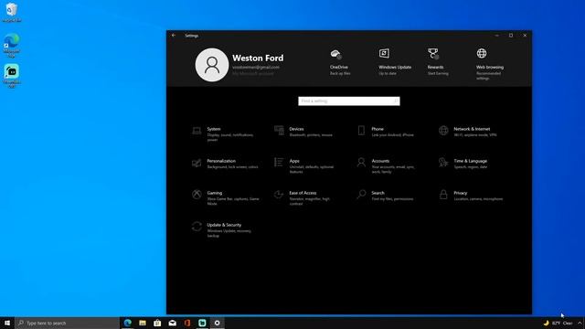Show hidden system tray icons
This screenshot has width=585, height=329.
(580, 323)
